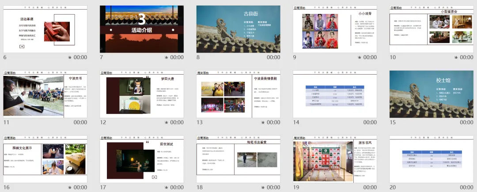Select slide 20 thumbnail with the table

click(432, 159)
